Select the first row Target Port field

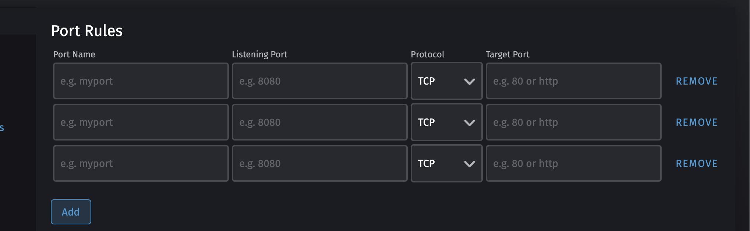tap(573, 81)
